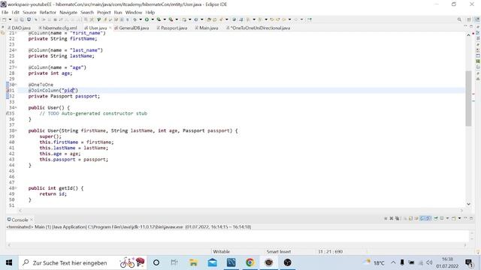Click the Clear Console icon
The width and height of the screenshot is (481, 270).
pos(405,218)
